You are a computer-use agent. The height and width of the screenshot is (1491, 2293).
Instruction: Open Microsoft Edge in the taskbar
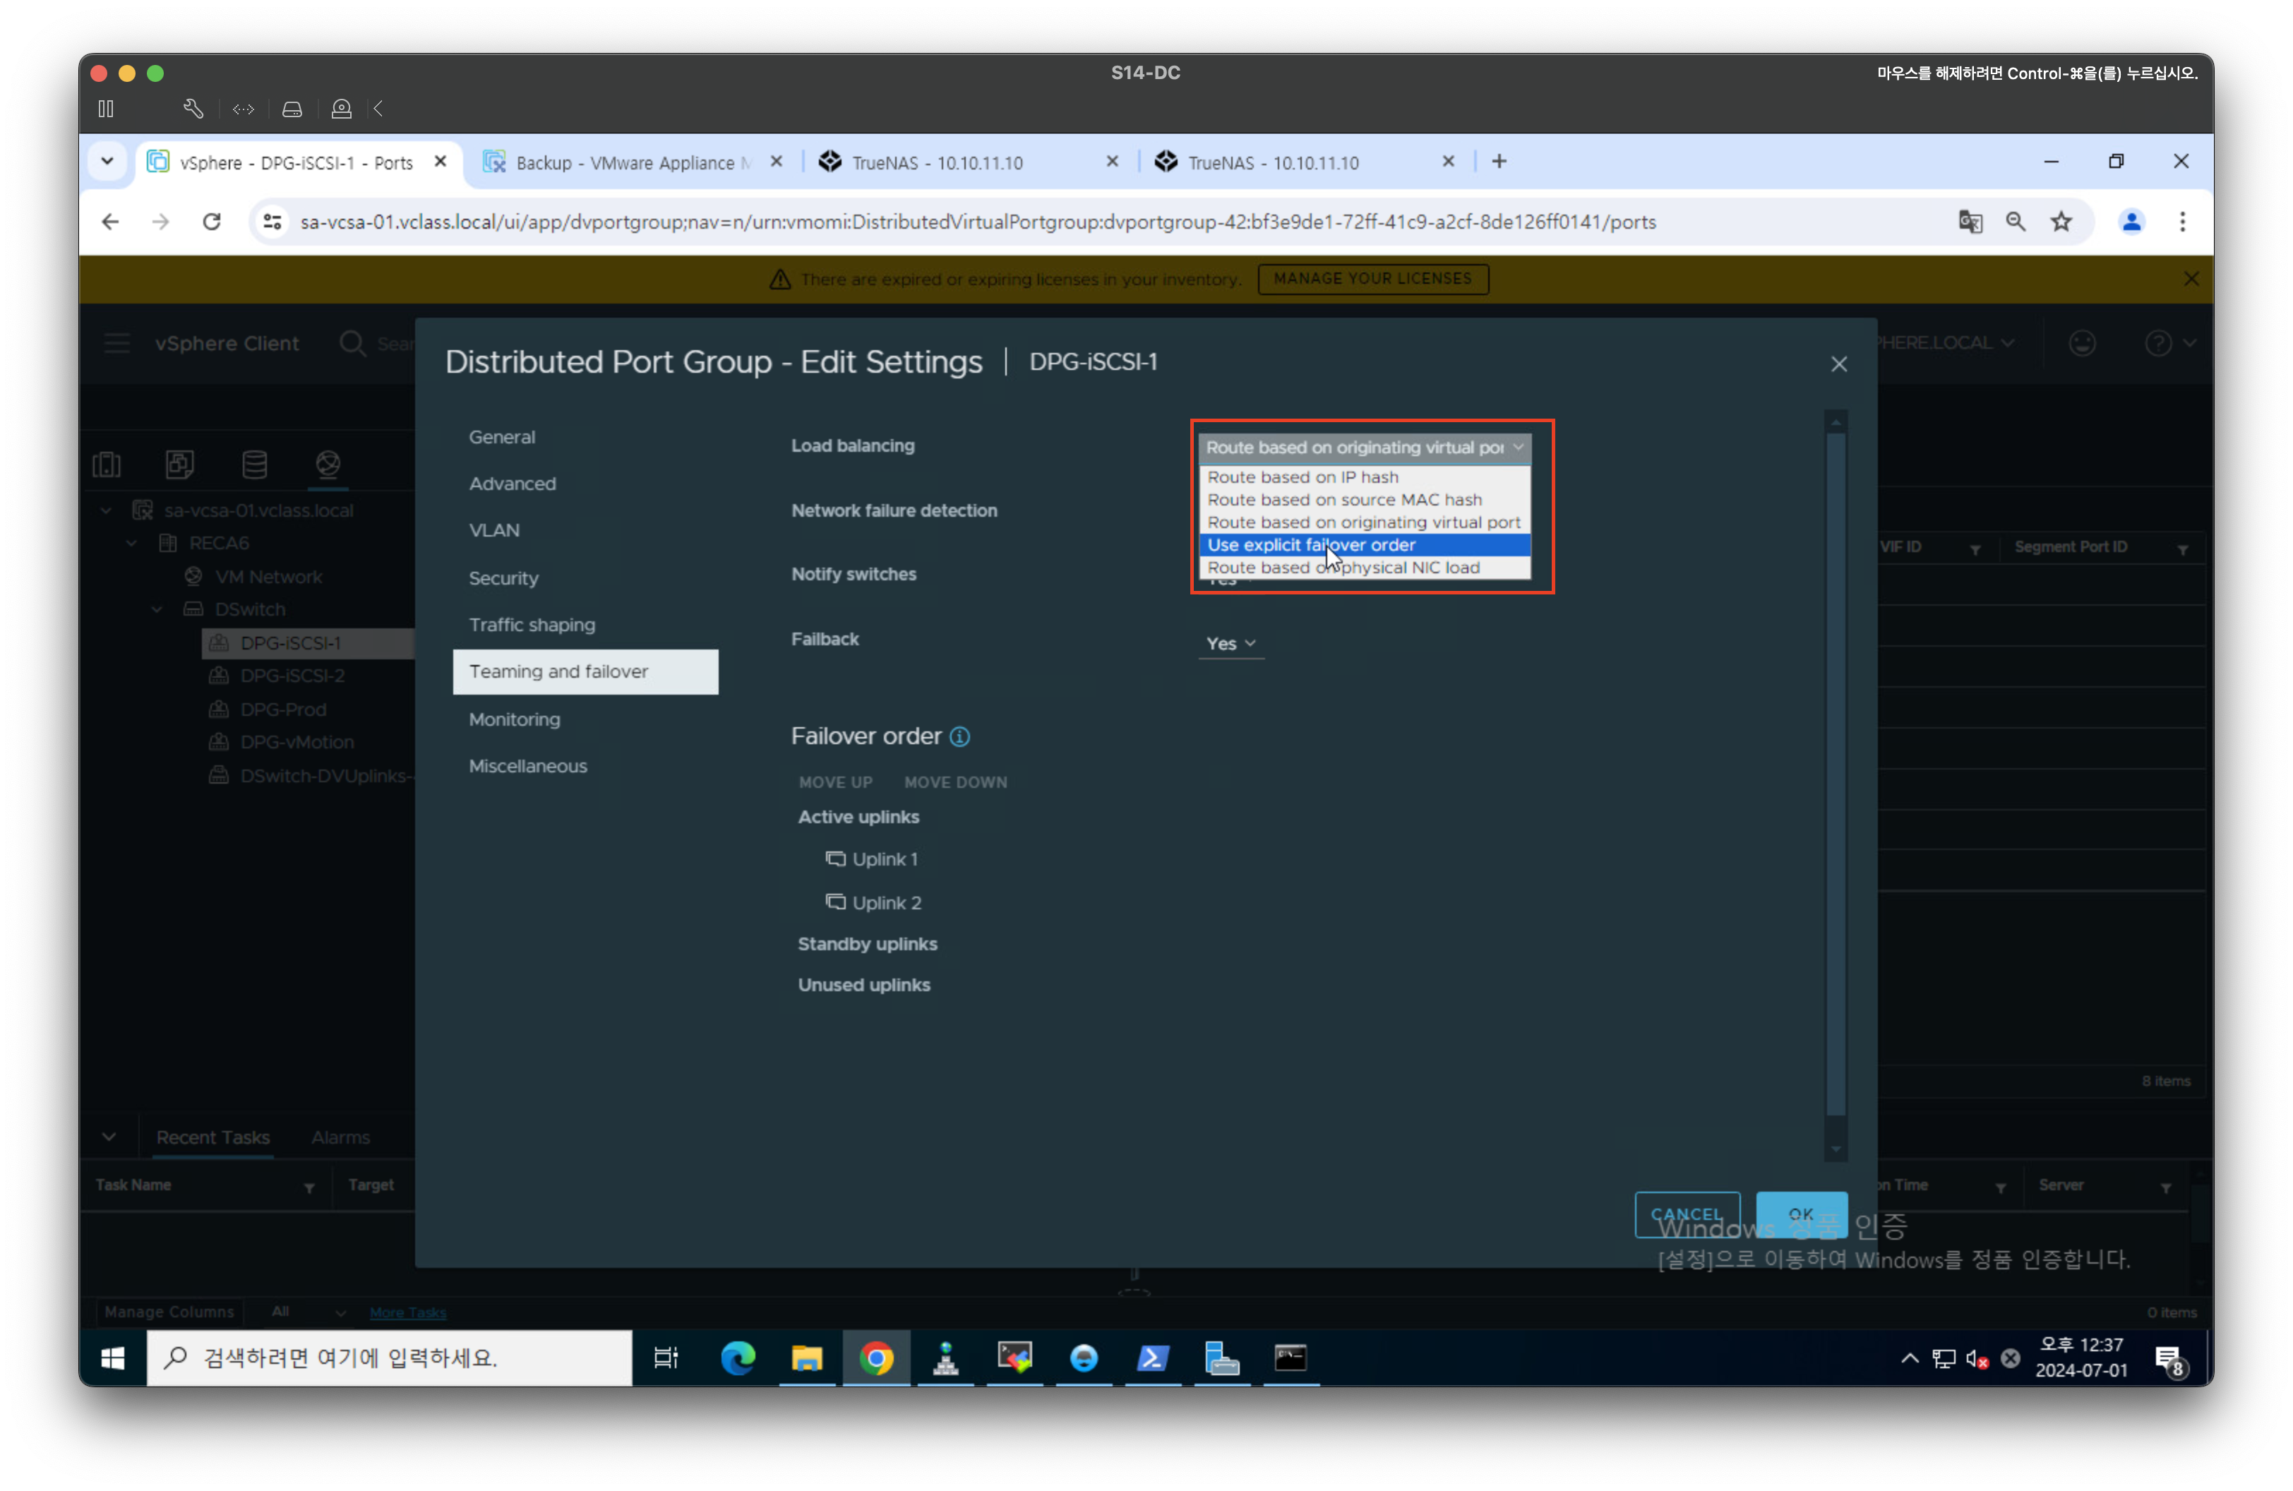(738, 1358)
